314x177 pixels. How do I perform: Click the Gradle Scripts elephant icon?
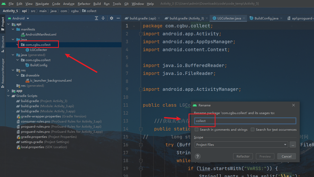[14, 96]
